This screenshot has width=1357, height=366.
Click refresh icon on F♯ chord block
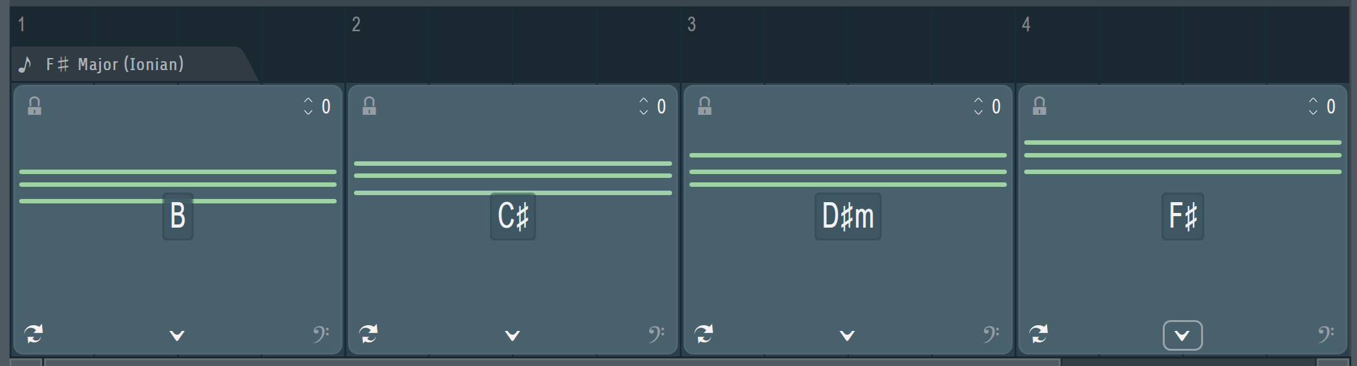pyautogui.click(x=1039, y=333)
